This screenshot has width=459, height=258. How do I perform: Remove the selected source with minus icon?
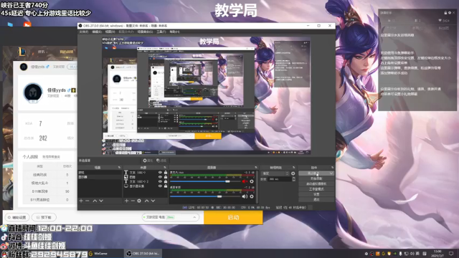pyautogui.click(x=133, y=201)
